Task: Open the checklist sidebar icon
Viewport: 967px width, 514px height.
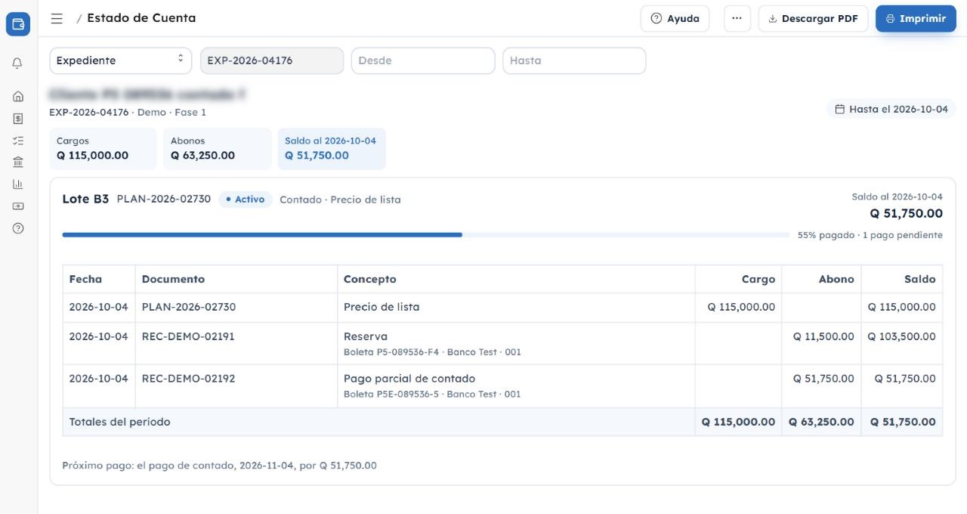Action: 18,141
